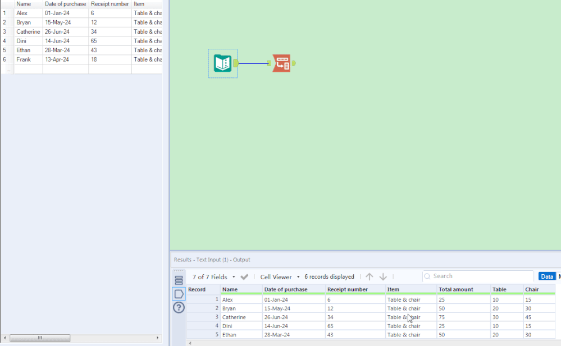This screenshot has height=346, width=561.
Task: Select row 1 header in config grid
Action: tap(7, 13)
